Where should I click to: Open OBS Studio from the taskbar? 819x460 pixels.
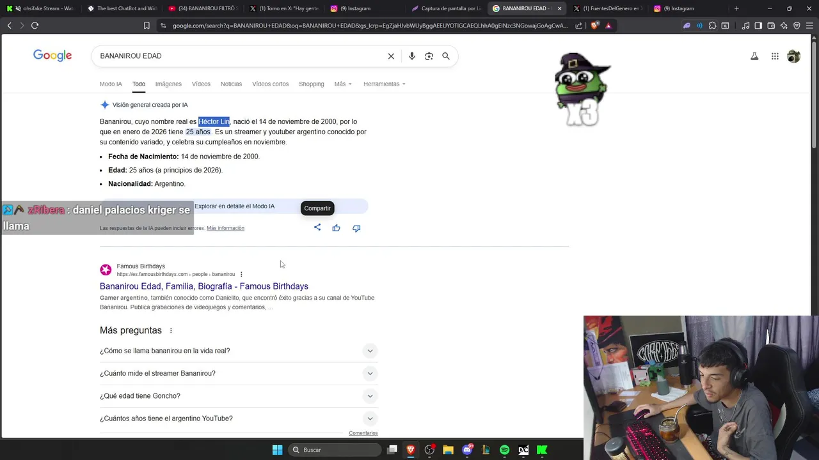click(x=429, y=450)
